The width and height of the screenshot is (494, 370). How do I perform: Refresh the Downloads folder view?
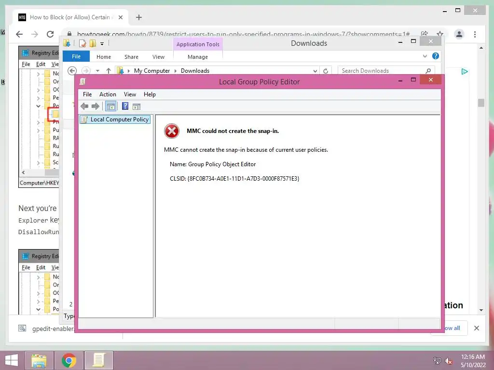pos(326,71)
